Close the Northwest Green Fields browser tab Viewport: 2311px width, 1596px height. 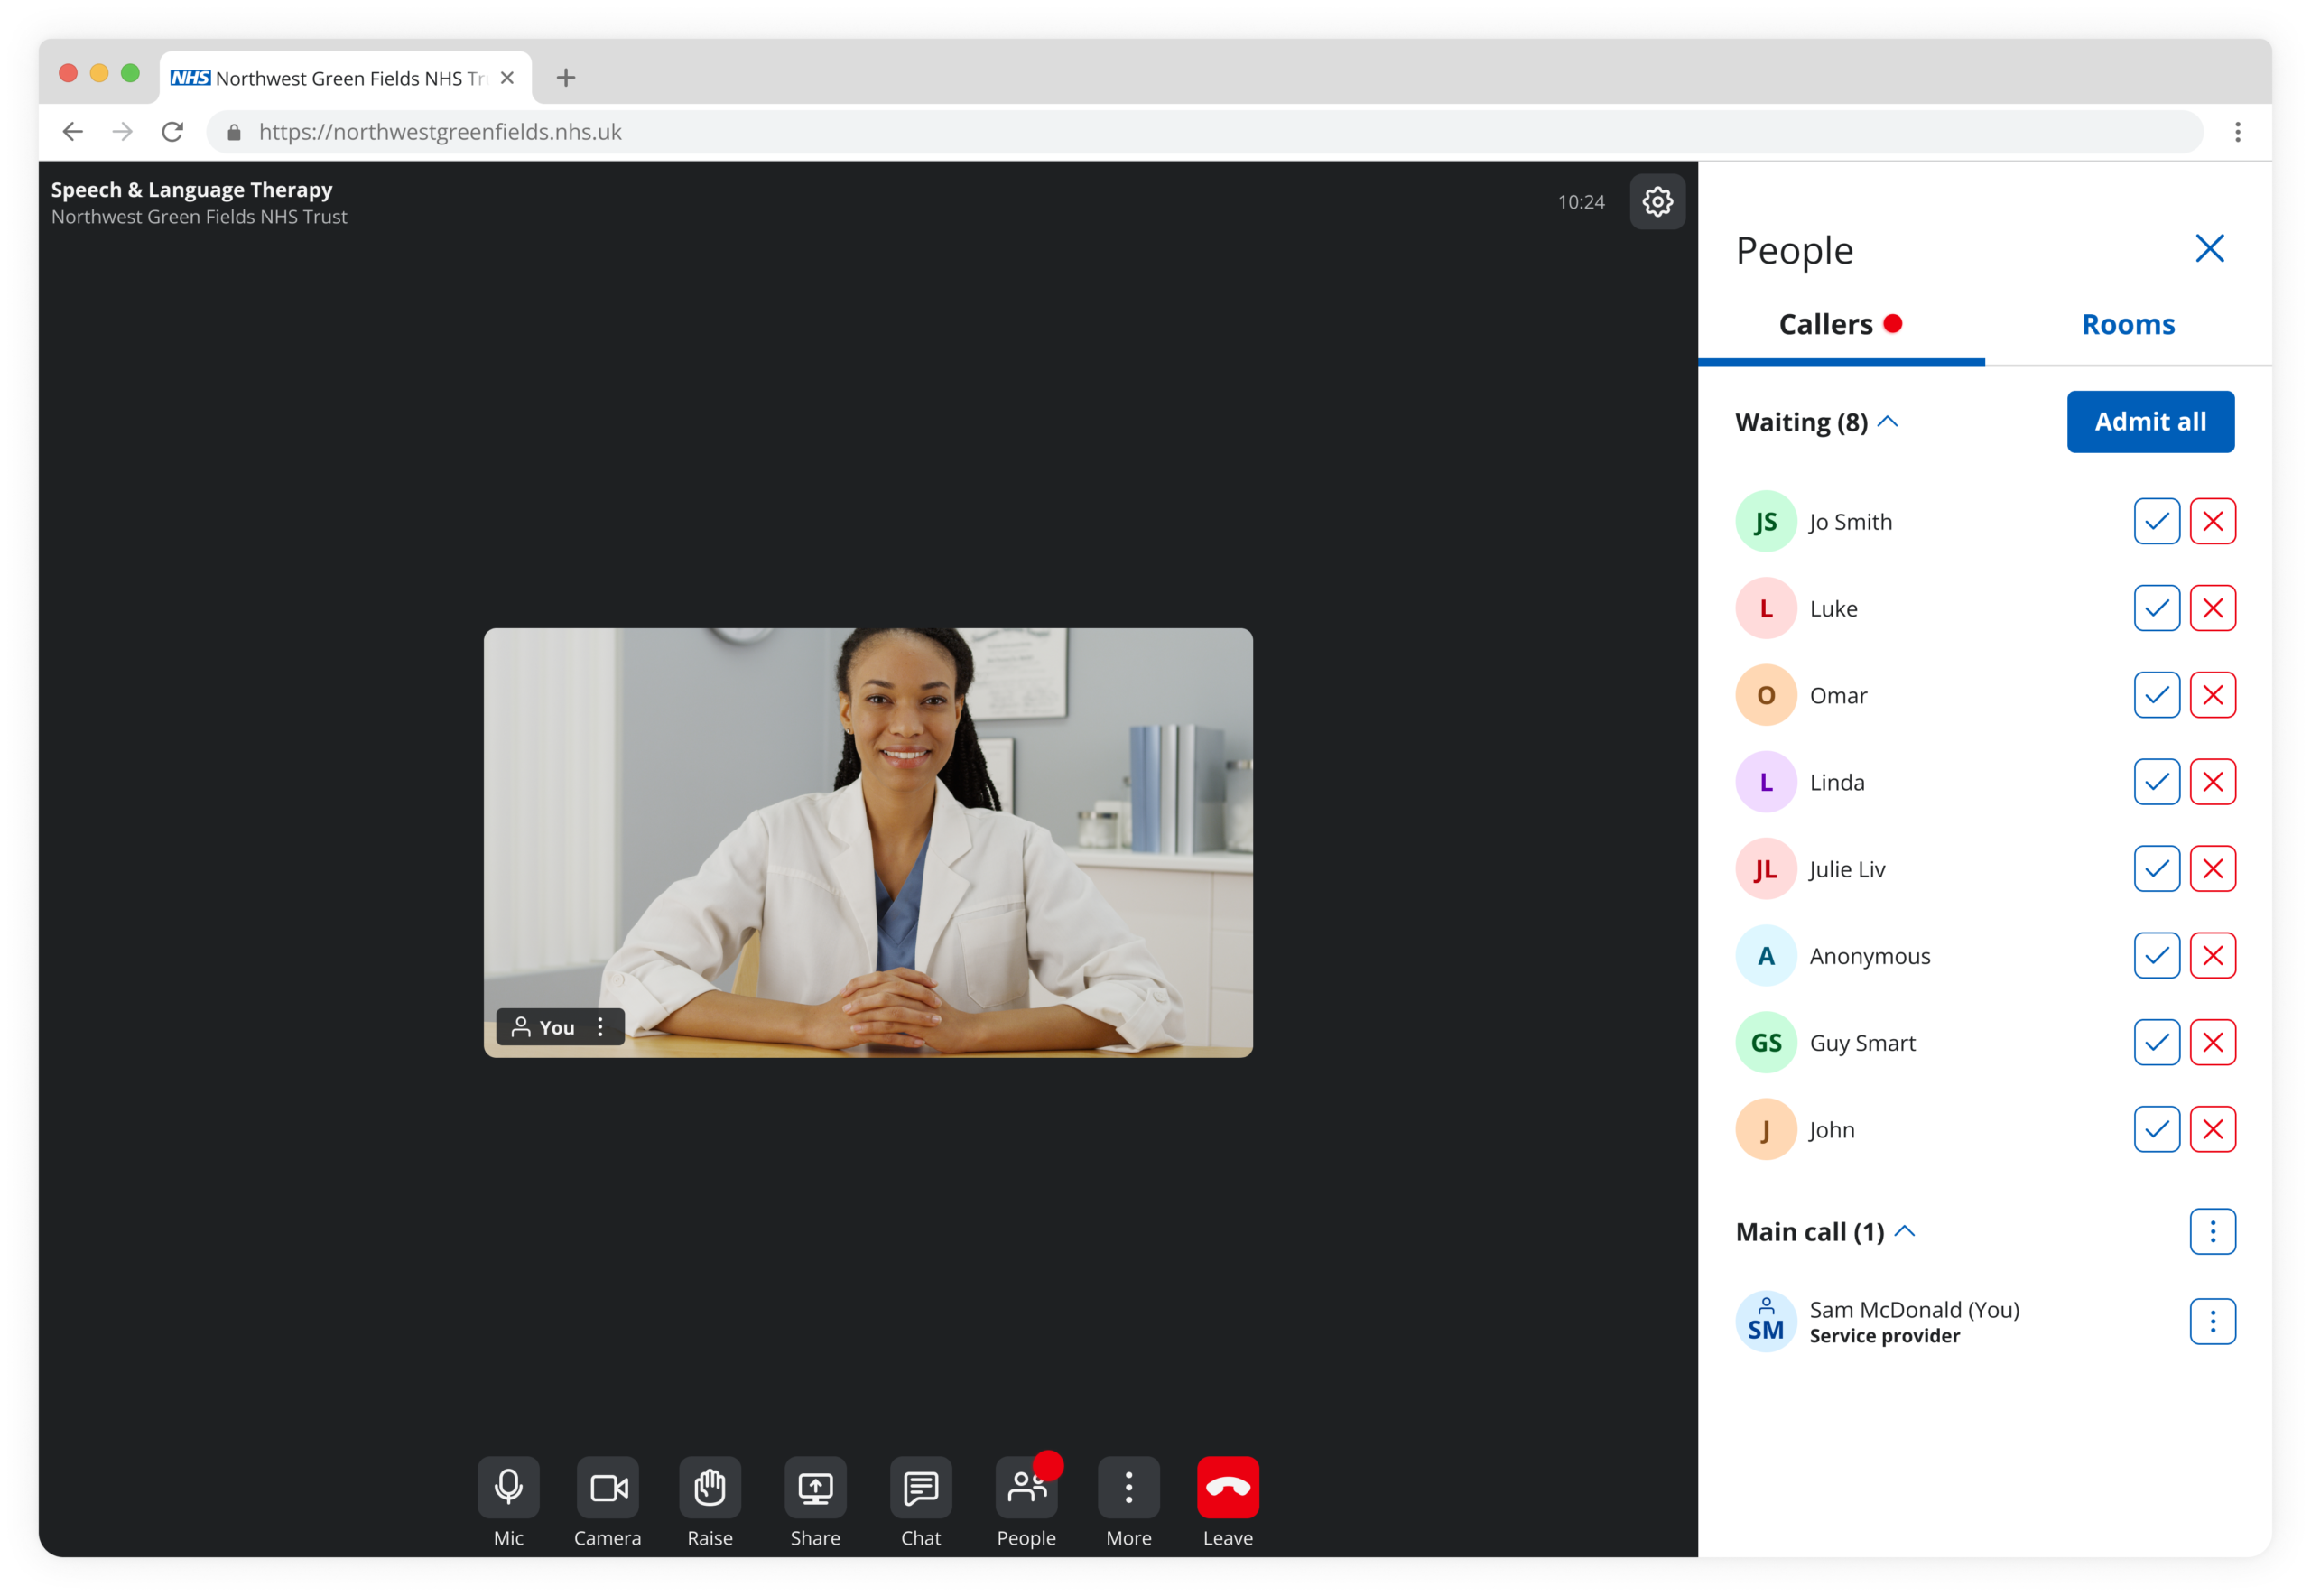point(507,78)
